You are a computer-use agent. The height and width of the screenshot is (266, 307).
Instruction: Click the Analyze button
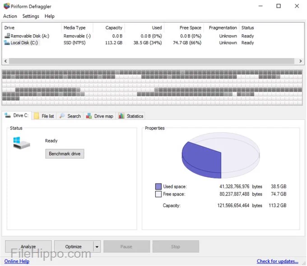pyautogui.click(x=28, y=247)
